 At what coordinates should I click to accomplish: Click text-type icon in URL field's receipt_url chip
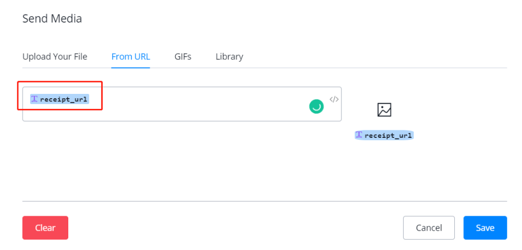click(34, 99)
